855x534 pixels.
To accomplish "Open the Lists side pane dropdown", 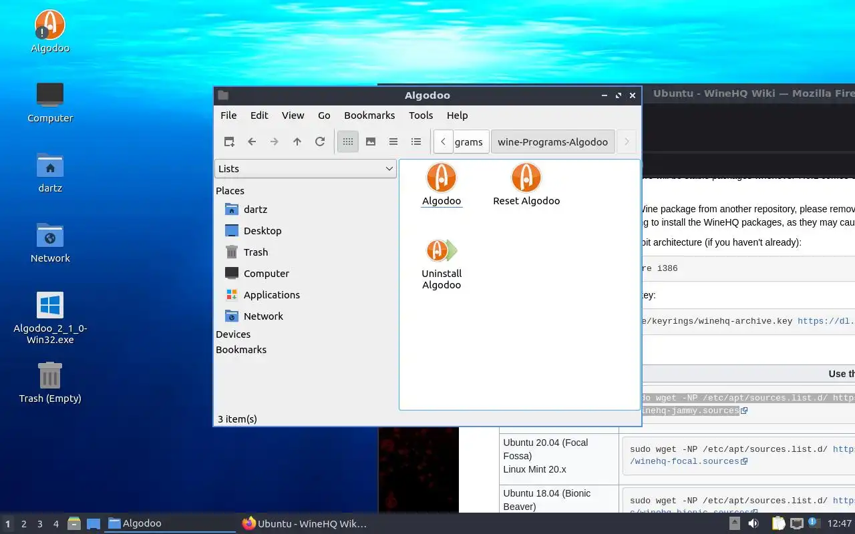I will click(306, 169).
